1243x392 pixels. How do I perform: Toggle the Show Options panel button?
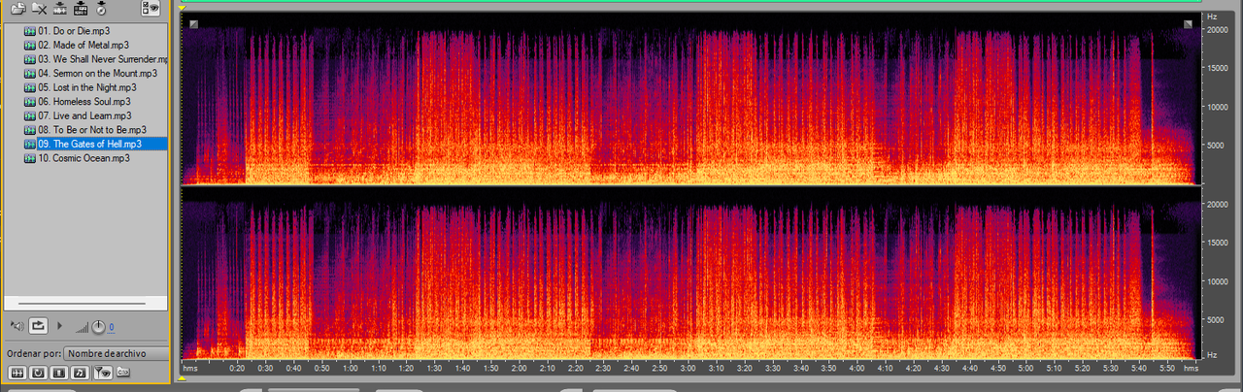pos(150,9)
